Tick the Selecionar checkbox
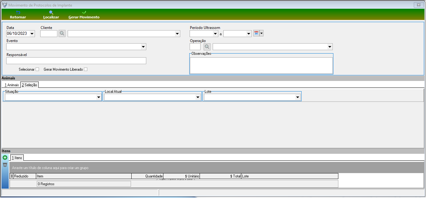 (37, 69)
